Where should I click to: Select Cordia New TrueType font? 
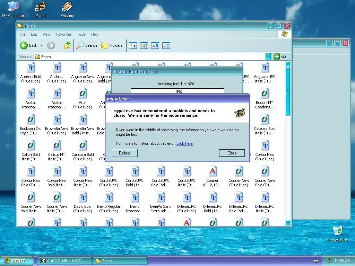click(x=265, y=151)
